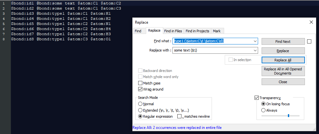Tick the checkbox beside Find Next
319x134 pixels.
coord(309,42)
